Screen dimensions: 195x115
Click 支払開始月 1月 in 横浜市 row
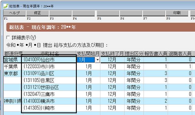click(x=88, y=101)
